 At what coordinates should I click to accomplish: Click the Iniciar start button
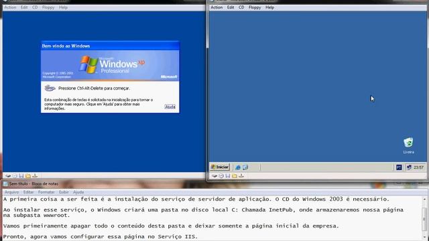click(x=220, y=167)
